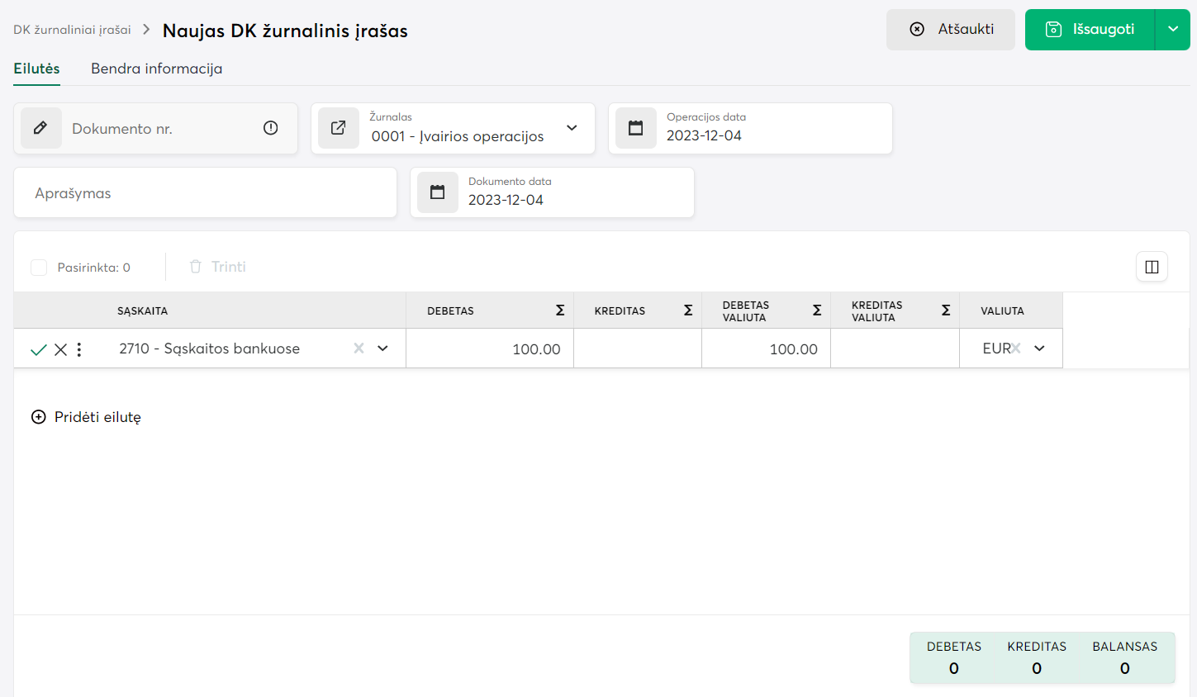Open the row's three-dot options menu
Image resolution: width=1197 pixels, height=697 pixels.
tap(79, 349)
